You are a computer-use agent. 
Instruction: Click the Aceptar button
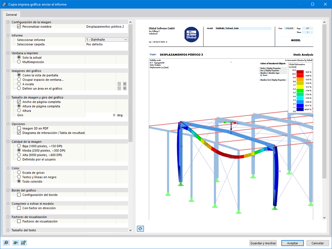[x=292, y=243]
